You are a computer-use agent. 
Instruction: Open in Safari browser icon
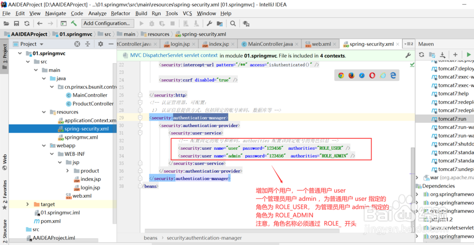pos(362,75)
